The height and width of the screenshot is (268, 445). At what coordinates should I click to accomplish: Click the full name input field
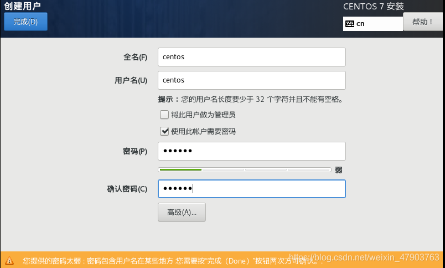(252, 57)
